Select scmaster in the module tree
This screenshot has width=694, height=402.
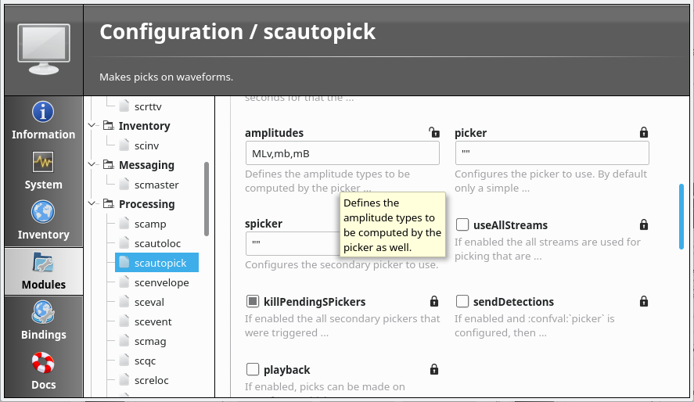156,185
